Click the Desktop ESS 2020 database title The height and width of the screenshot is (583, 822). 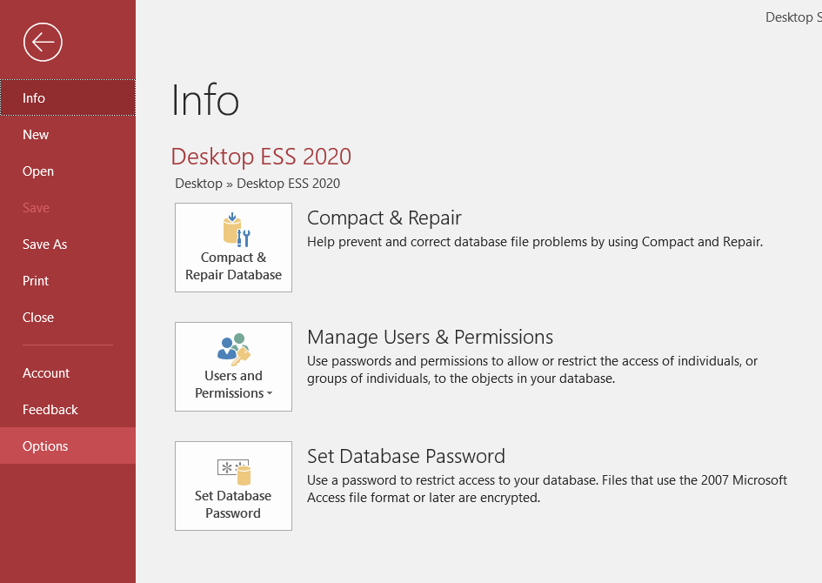click(261, 157)
